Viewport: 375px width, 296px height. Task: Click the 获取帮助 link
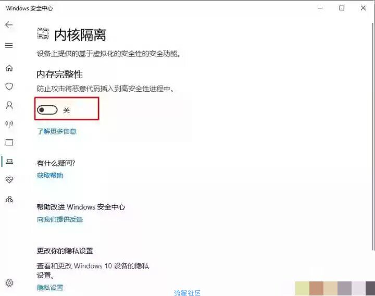pyautogui.click(x=50, y=175)
